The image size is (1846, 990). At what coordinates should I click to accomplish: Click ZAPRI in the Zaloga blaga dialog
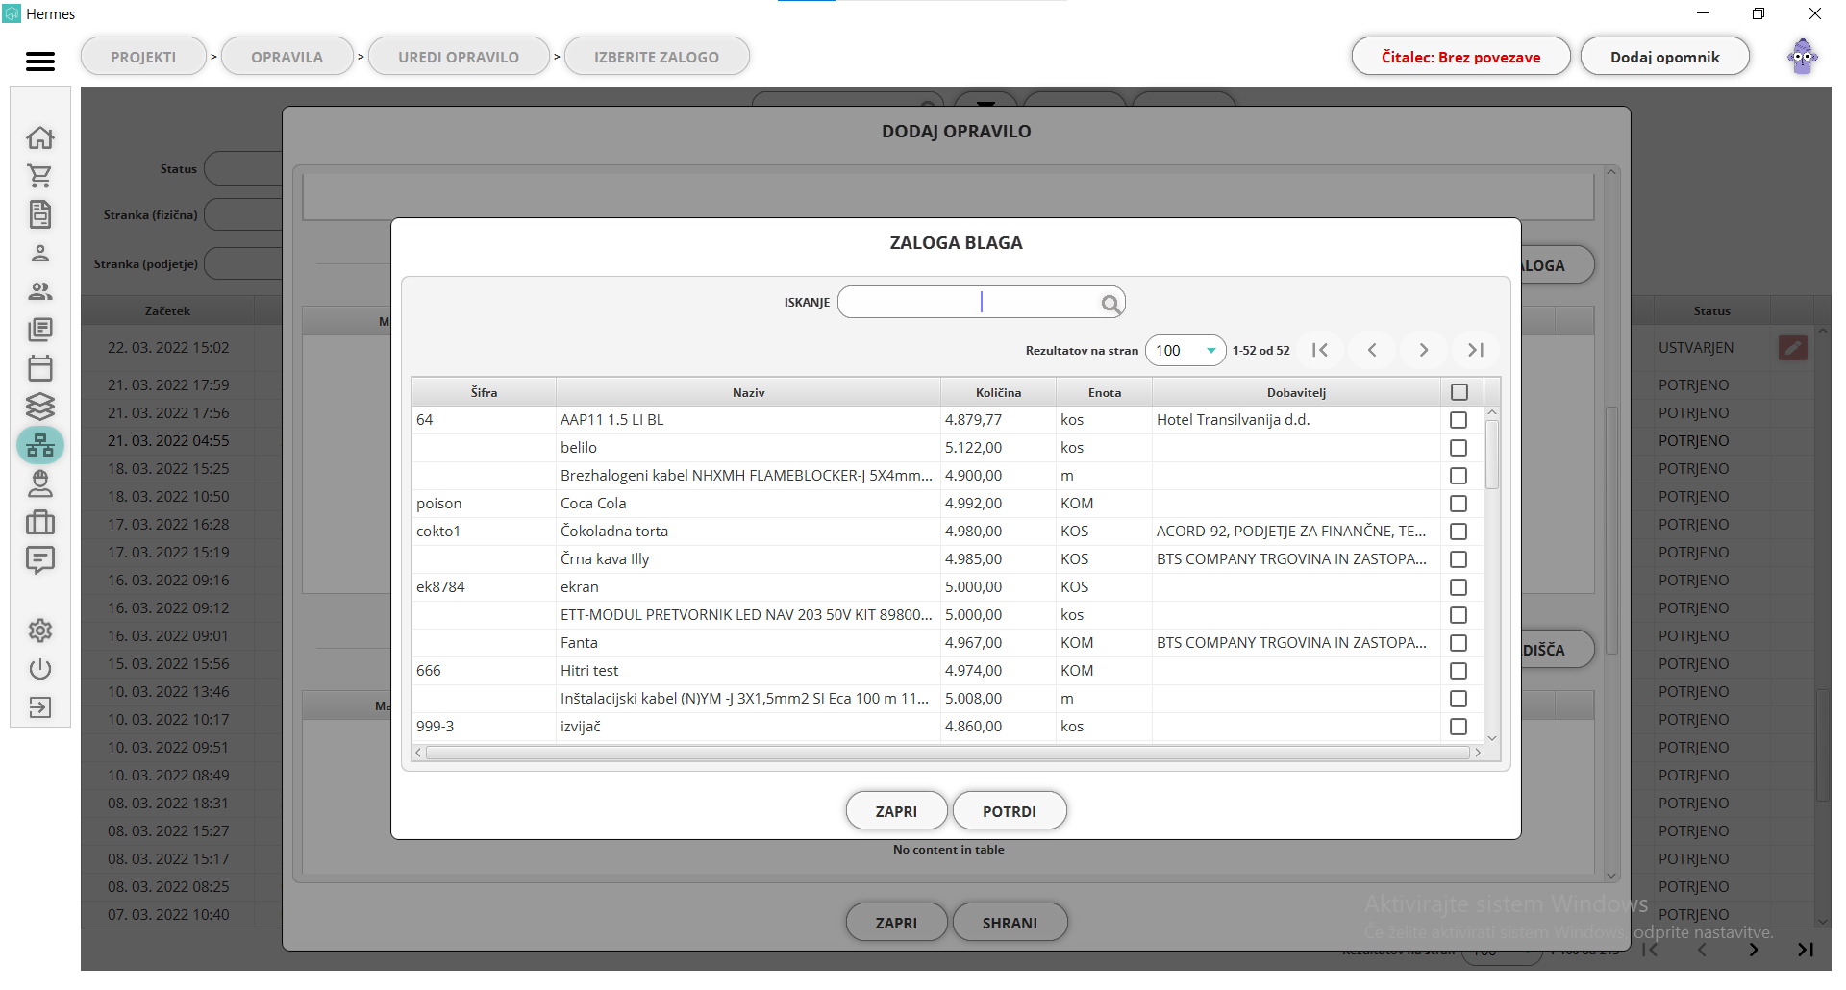pyautogui.click(x=896, y=811)
